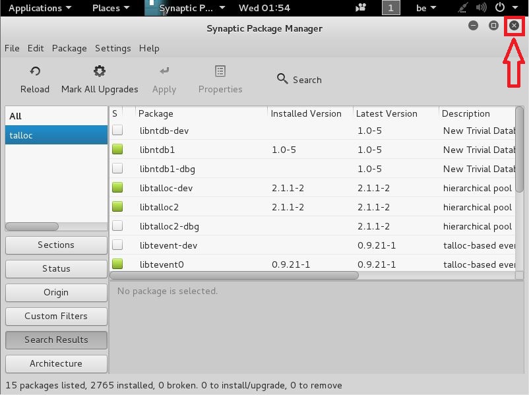
Task: Maximize the Synaptic Package Manager window
Action: 493,25
